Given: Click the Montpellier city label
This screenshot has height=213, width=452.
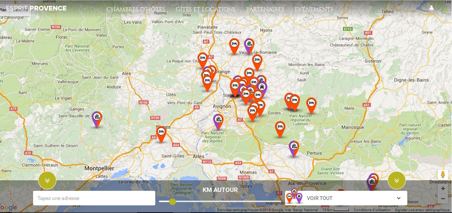Looking at the screenshot, I should [x=99, y=168].
